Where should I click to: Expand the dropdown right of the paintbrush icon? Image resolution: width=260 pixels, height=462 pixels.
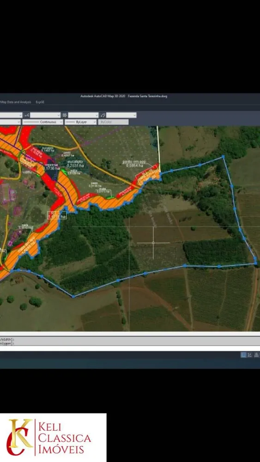tap(121, 115)
